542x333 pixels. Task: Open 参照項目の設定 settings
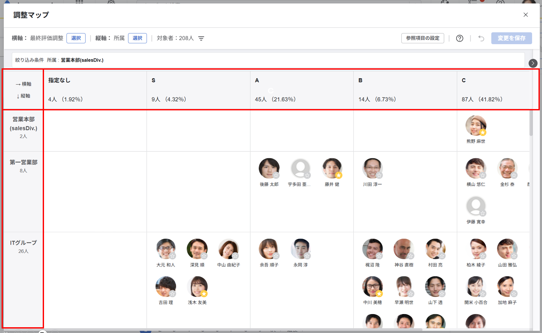tap(422, 38)
